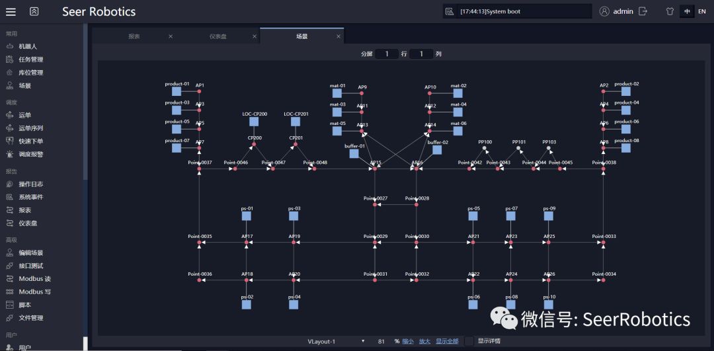
Task: Click the system log icon beside System boot
Action: click(x=450, y=11)
